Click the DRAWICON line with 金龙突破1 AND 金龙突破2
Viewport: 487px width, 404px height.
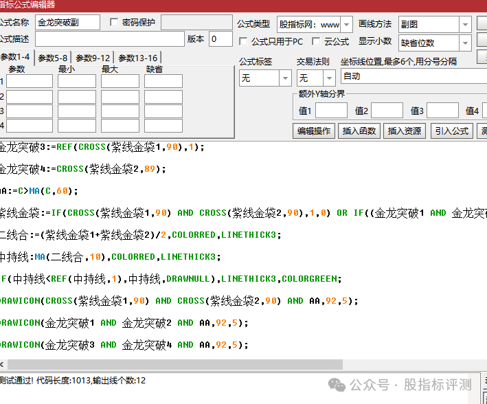tap(124, 323)
